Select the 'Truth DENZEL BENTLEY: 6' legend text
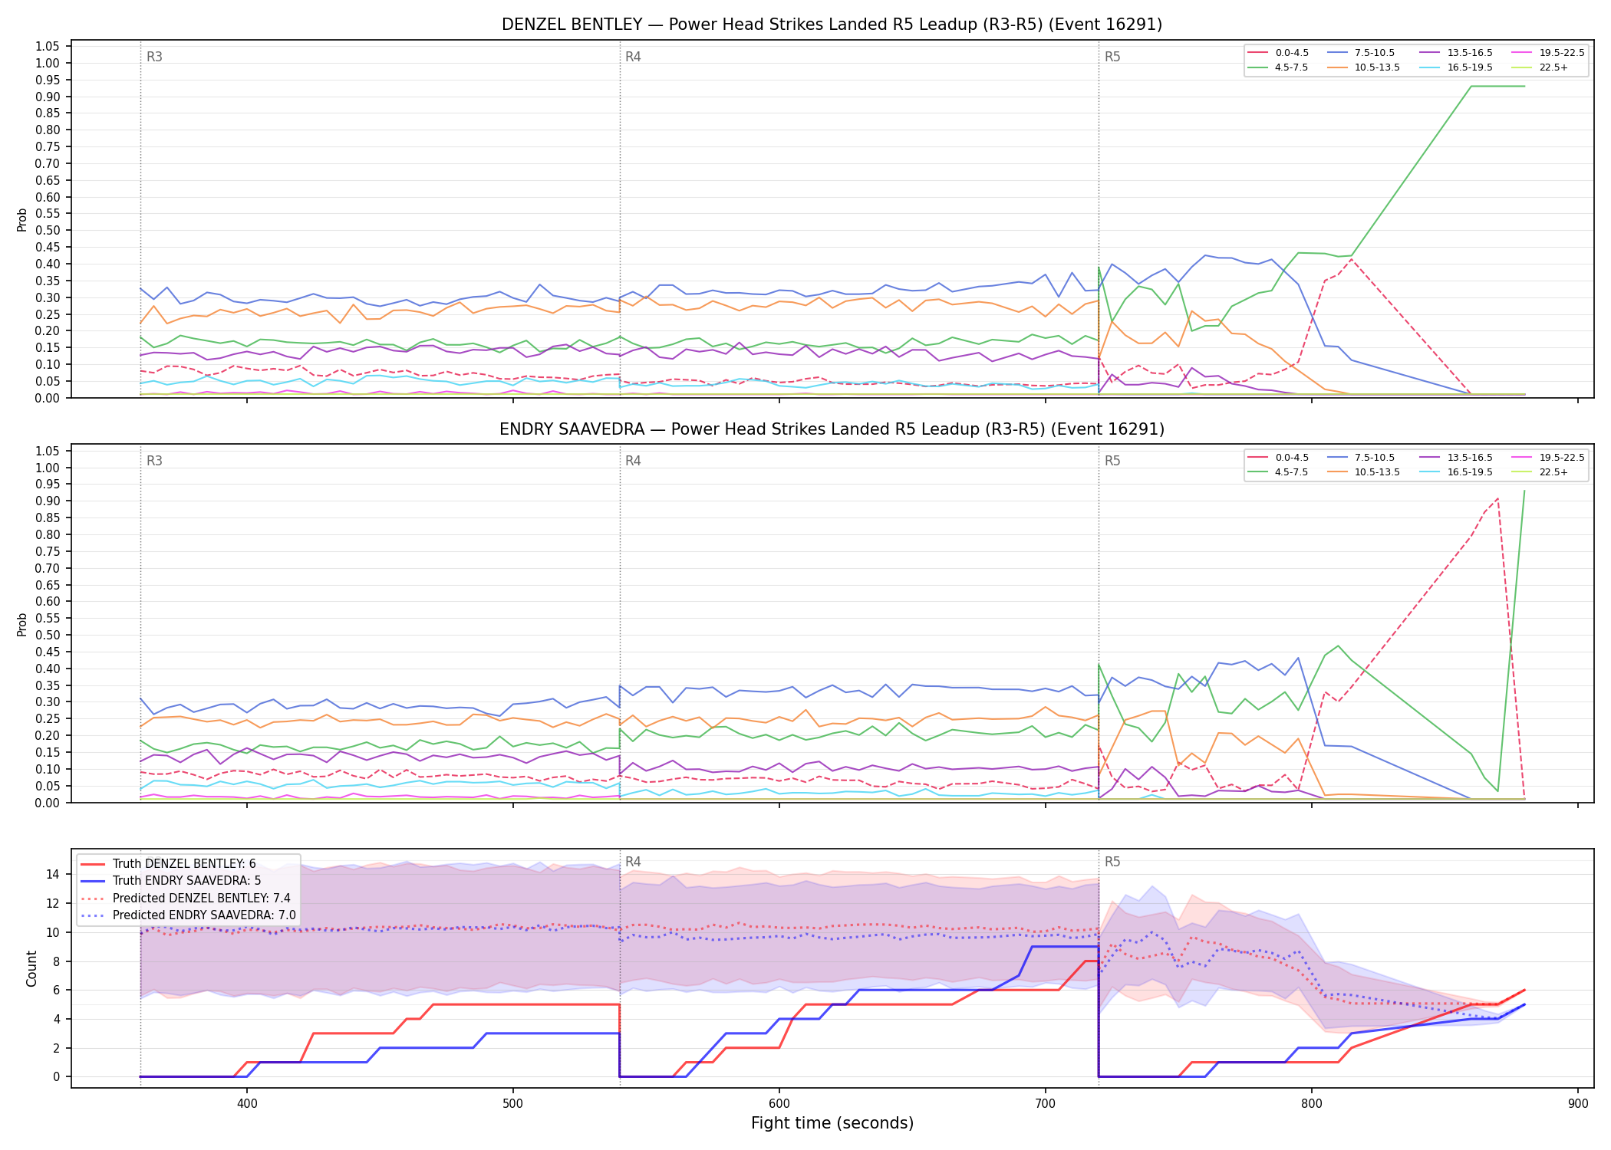The height and width of the screenshot is (1150, 1611). tap(184, 864)
